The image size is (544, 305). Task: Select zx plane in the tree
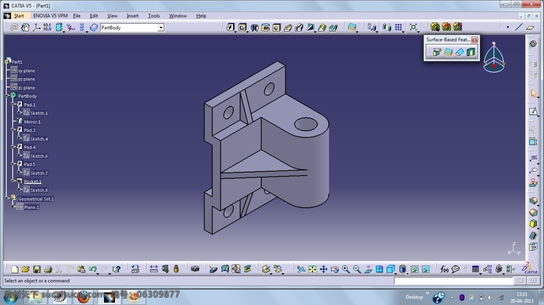(x=26, y=88)
